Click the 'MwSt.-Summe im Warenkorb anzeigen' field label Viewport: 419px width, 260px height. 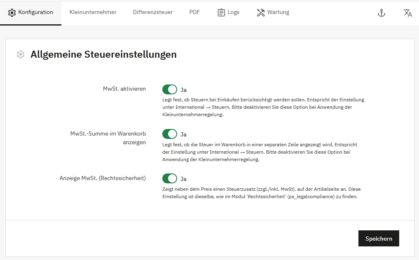(108, 138)
